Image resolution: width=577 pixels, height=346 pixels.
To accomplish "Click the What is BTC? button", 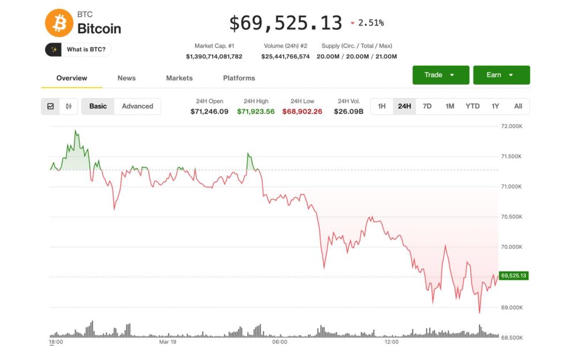I will point(78,50).
